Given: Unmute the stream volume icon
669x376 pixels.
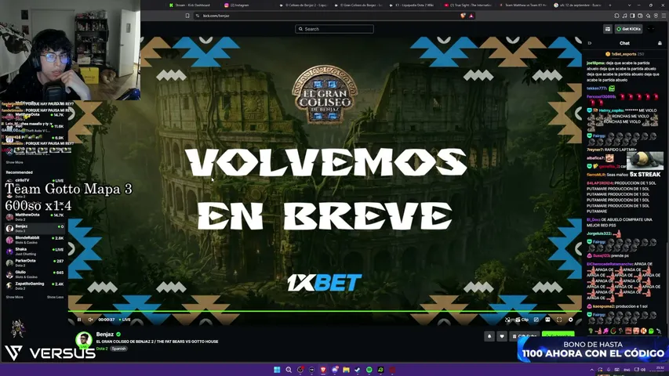Looking at the screenshot, I should (90, 320).
